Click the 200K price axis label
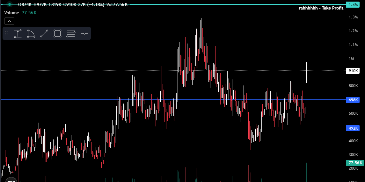 (x=353, y=168)
